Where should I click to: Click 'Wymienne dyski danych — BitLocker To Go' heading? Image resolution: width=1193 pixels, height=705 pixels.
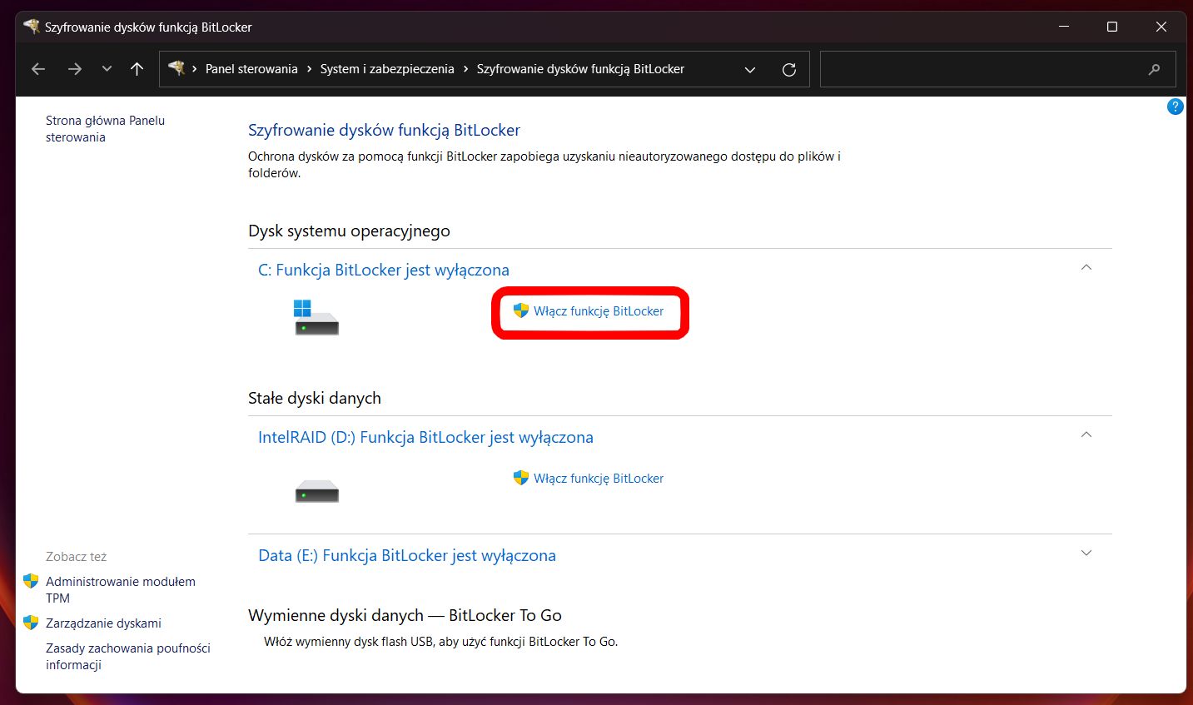(405, 615)
